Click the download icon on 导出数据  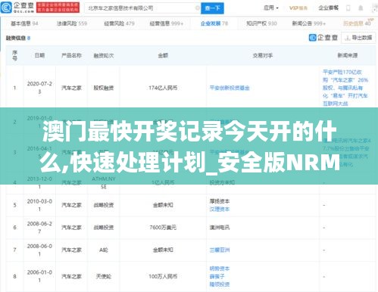pyautogui.click(x=348, y=38)
